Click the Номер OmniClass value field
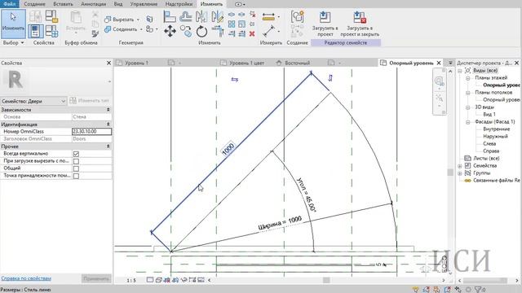The width and height of the screenshot is (522, 293). tap(91, 132)
